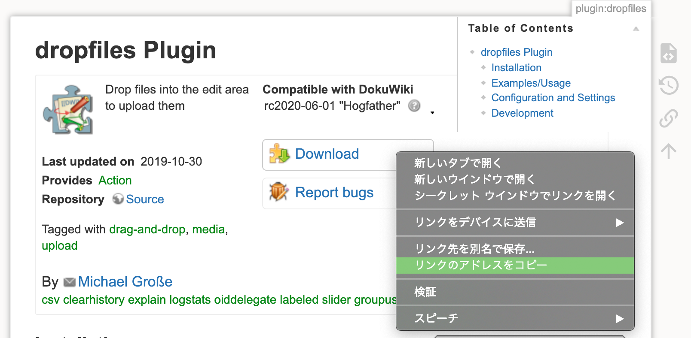This screenshot has width=691, height=338.
Task: Open the slider plugin link
Action: [336, 300]
